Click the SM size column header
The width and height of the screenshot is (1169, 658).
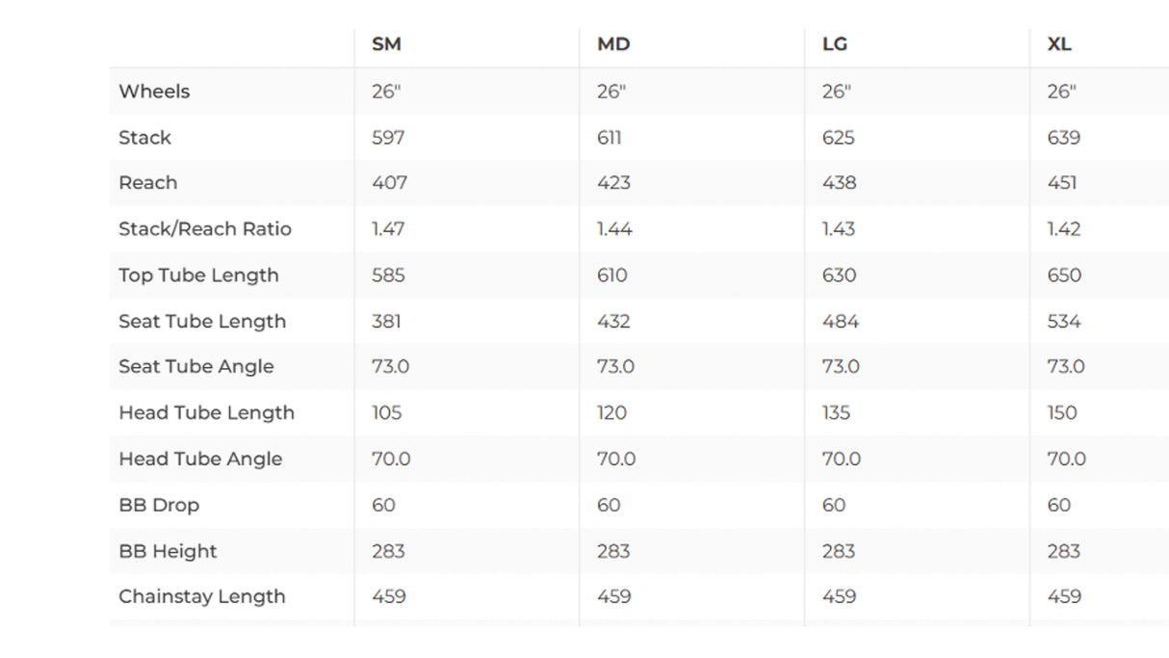coord(386,44)
